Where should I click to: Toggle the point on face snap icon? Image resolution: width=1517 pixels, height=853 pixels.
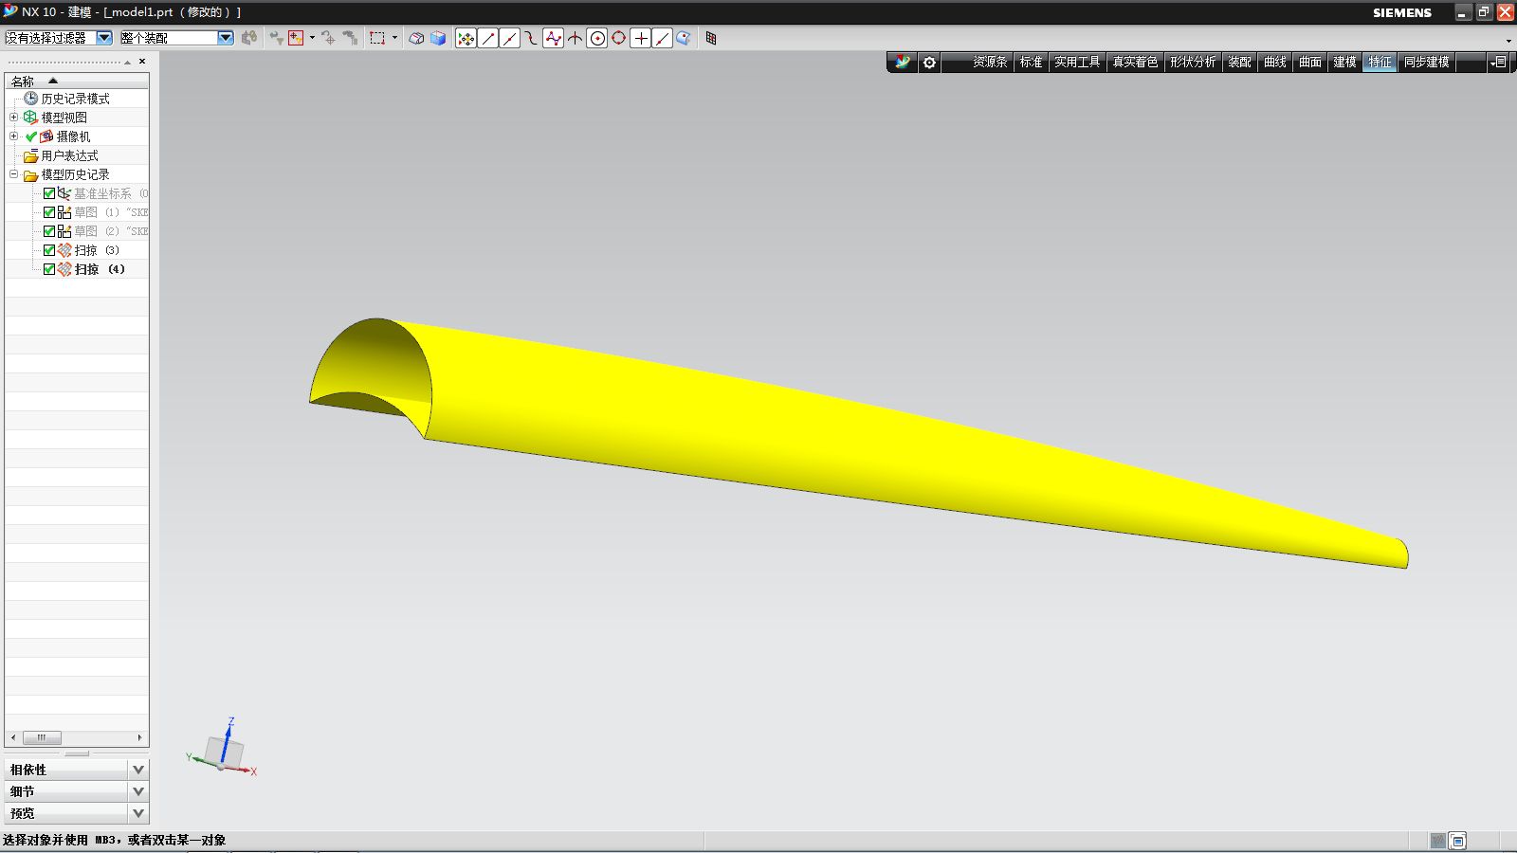coord(684,38)
